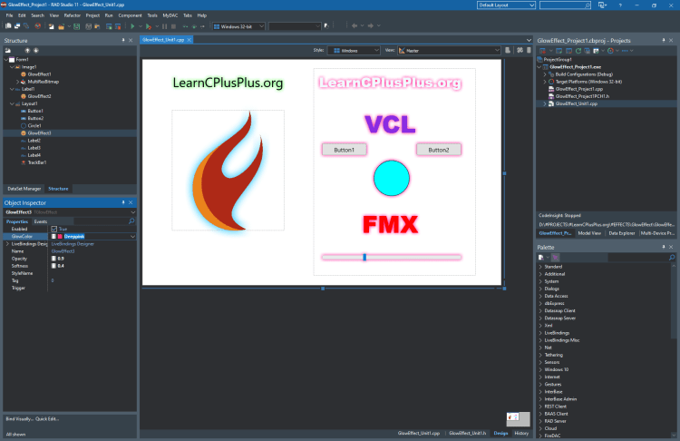Screen dimensions: 680x441
Task: Click Button2 on the form
Action: 439,150
